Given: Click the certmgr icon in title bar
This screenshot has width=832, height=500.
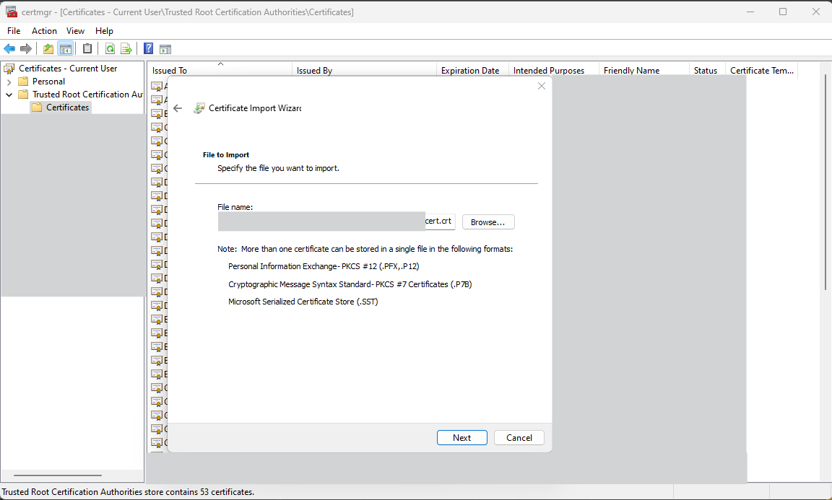Looking at the screenshot, I should click(x=11, y=12).
